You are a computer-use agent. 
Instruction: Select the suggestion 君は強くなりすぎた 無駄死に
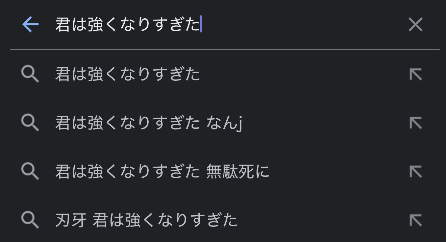tap(162, 172)
